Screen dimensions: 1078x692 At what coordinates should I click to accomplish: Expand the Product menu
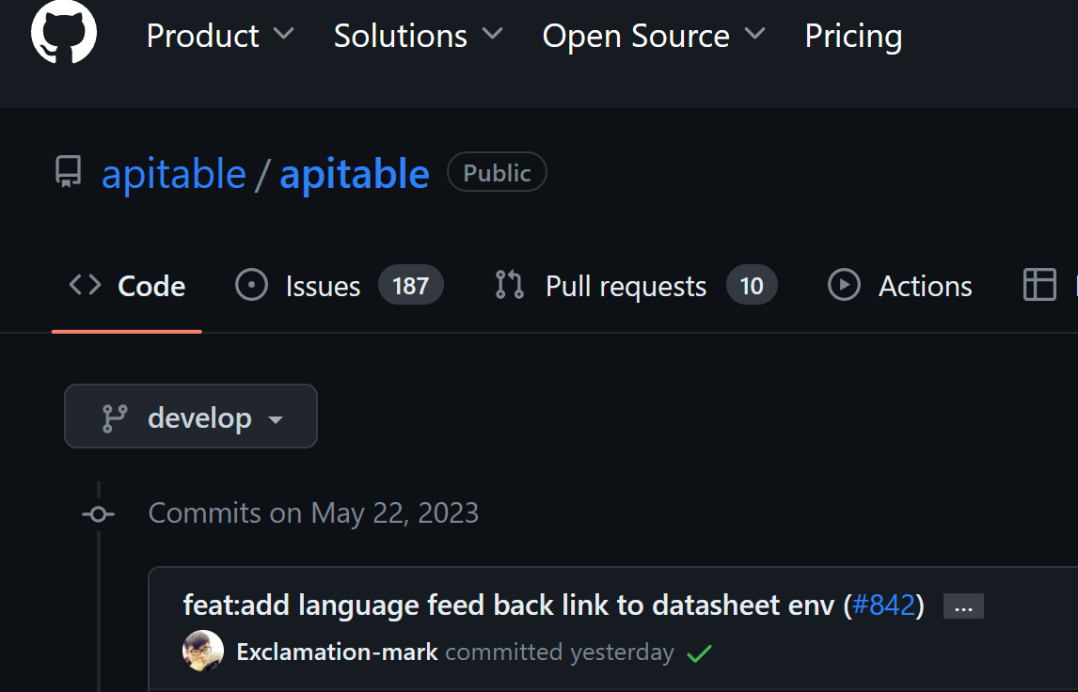click(x=220, y=36)
